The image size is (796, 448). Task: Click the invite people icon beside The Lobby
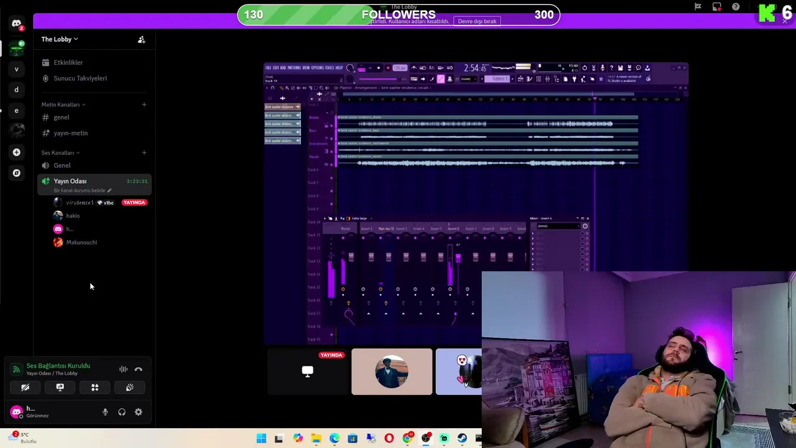tap(141, 40)
